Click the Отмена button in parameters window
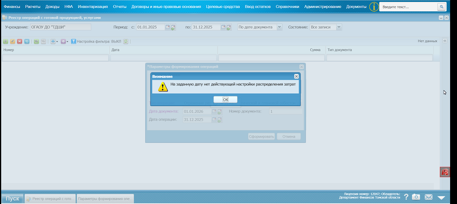The image size is (457, 204). tap(289, 136)
